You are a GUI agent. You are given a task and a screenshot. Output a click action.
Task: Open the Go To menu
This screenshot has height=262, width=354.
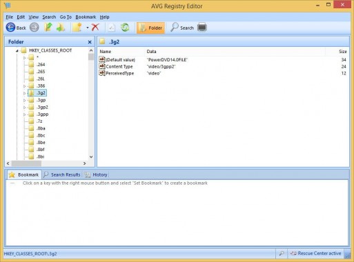(x=66, y=17)
